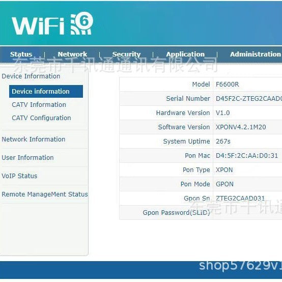Collapse the Device Information section
The image size is (282, 282).
click(x=31, y=76)
